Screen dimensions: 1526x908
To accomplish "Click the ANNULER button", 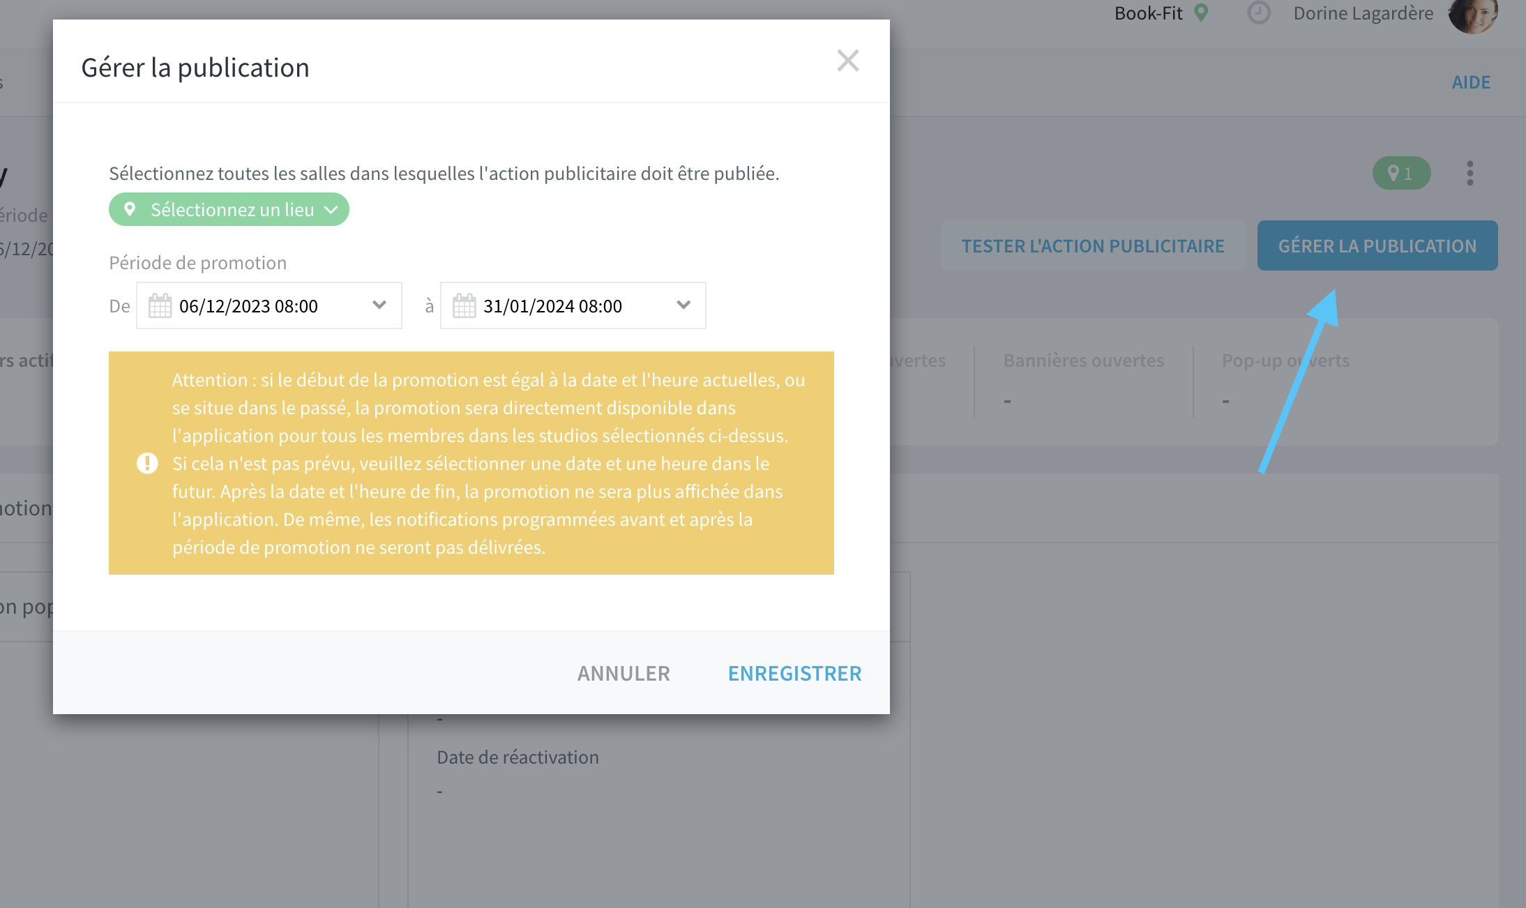I will point(624,673).
